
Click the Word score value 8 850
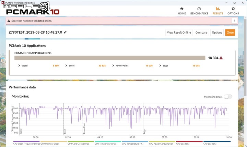point(56,66)
